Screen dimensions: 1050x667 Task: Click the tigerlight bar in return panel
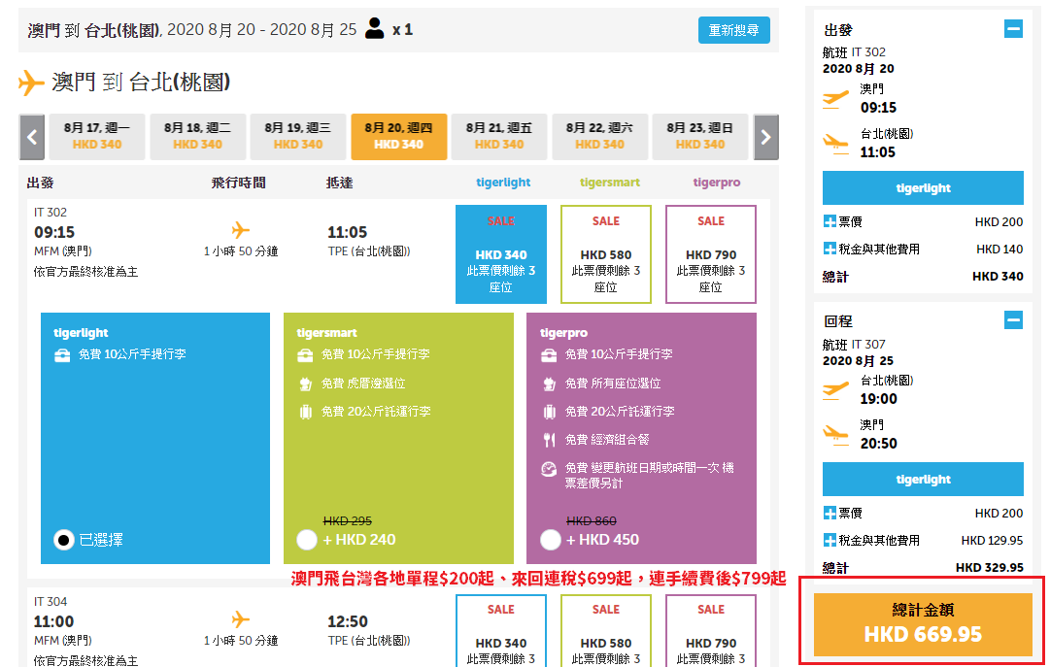(x=923, y=480)
